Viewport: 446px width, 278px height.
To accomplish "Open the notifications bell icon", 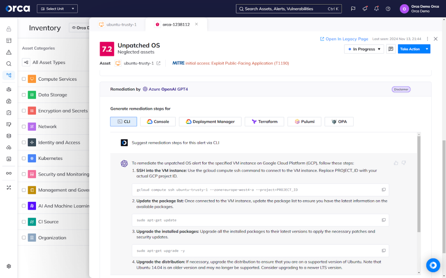I will click(376, 9).
